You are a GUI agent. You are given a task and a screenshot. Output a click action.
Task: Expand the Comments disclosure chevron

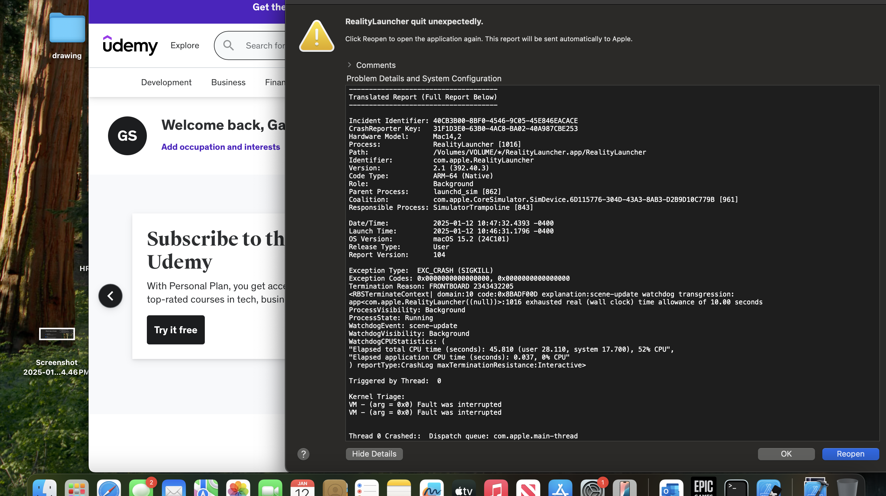pyautogui.click(x=350, y=65)
